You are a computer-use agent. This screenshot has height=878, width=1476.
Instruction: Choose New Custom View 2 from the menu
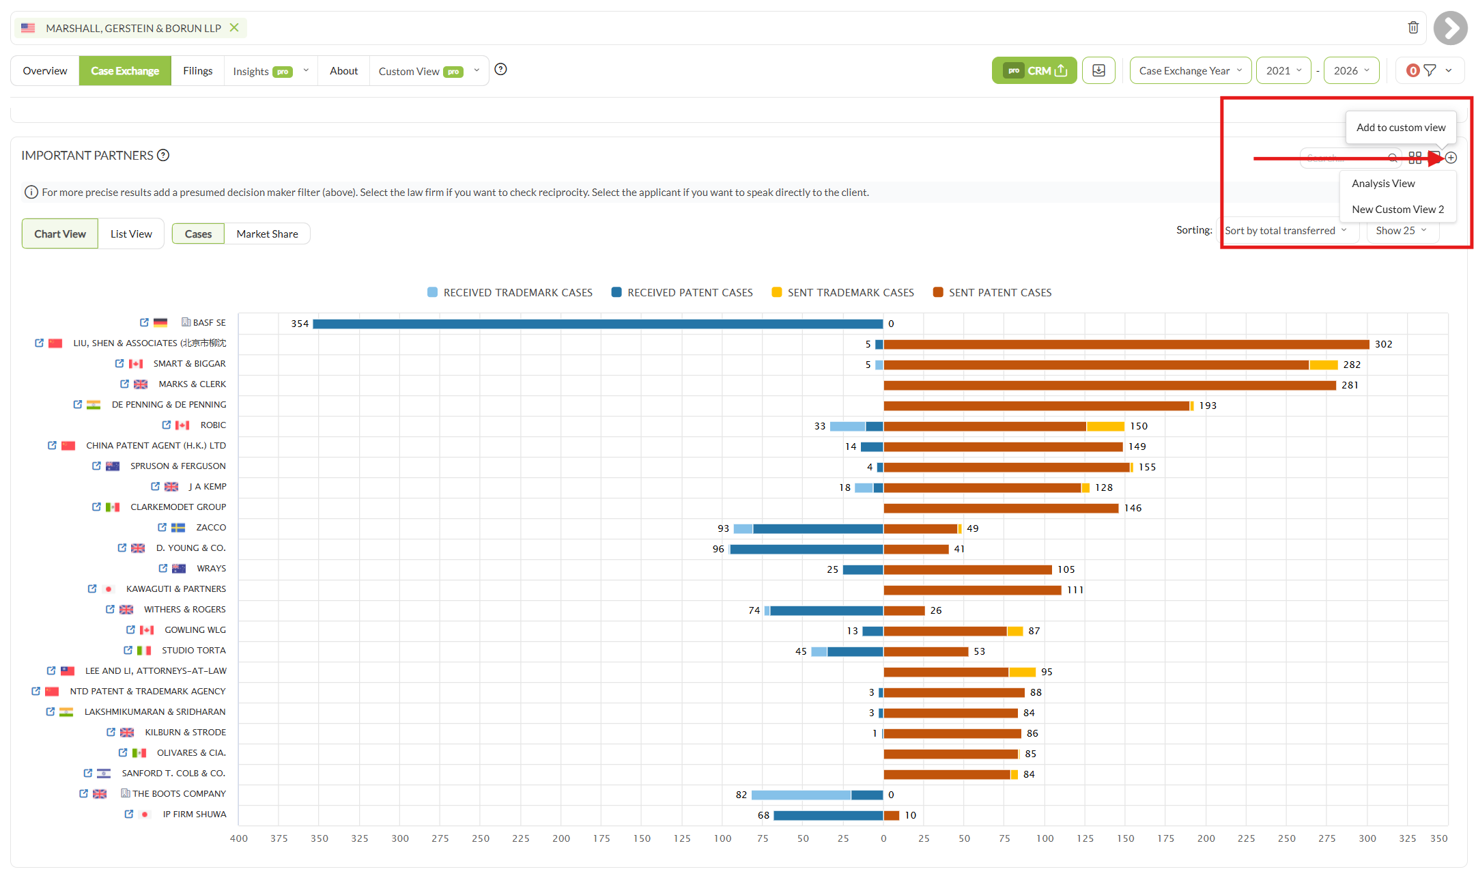pos(1397,209)
